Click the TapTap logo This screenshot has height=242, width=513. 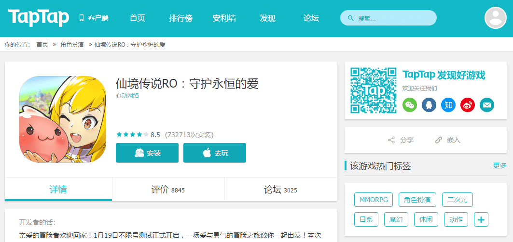(x=38, y=17)
